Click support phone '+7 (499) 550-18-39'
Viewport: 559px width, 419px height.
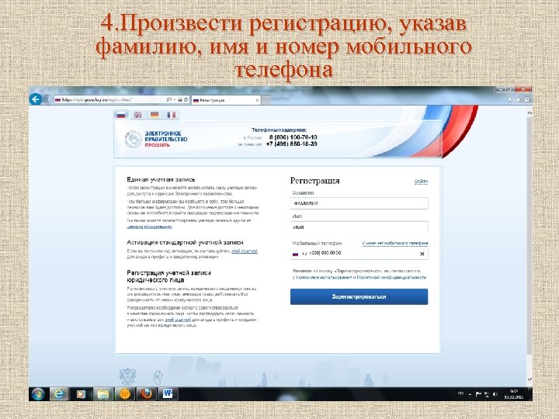pyautogui.click(x=292, y=144)
